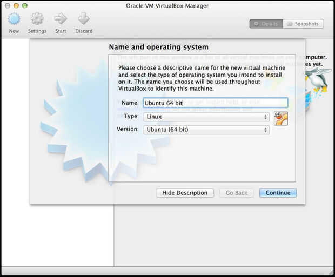The width and height of the screenshot is (335, 277).
Task: Click the yellow minimize window button
Action: (x=16, y=5)
